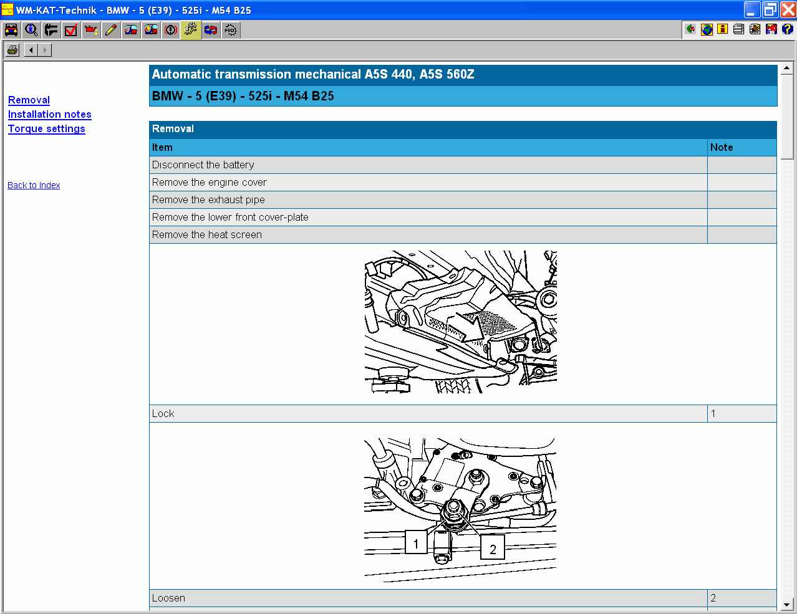This screenshot has height=614, width=797.
Task: Click the WM-KAT application title bar icon
Action: pyautogui.click(x=7, y=10)
